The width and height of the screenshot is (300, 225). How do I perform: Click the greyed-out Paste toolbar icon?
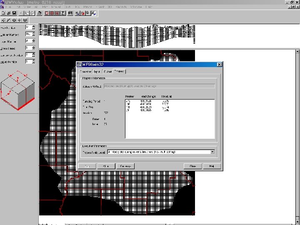click(32, 13)
